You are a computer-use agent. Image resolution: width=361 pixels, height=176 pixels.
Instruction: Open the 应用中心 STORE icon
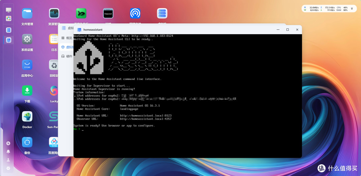pyautogui.click(x=27, y=65)
